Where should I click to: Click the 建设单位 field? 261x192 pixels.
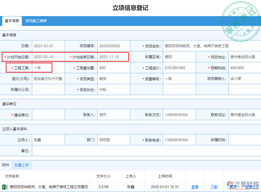click(x=48, y=114)
